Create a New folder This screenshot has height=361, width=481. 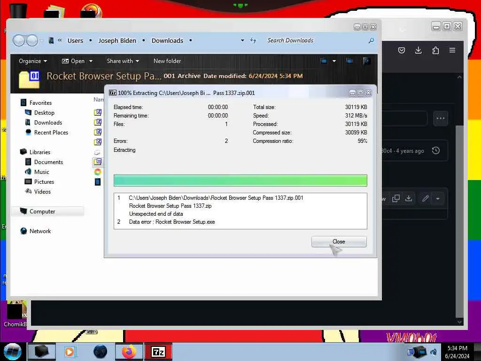click(167, 61)
